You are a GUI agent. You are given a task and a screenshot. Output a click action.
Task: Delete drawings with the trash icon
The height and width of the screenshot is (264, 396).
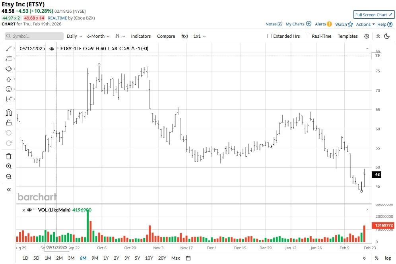pyautogui.click(x=9, y=156)
